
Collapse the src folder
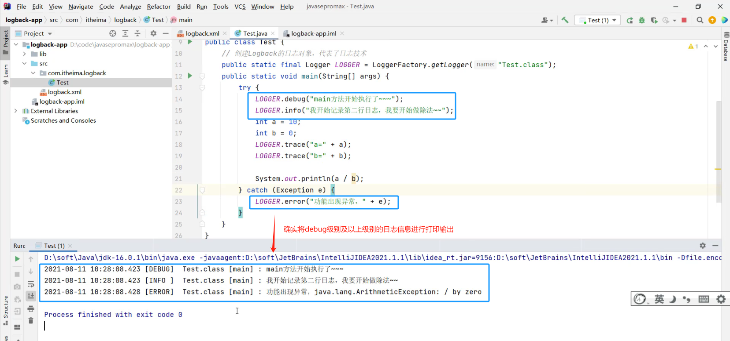pyautogui.click(x=25, y=64)
